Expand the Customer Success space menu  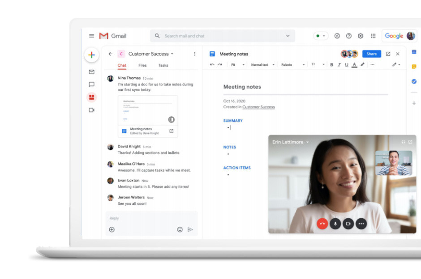click(171, 54)
